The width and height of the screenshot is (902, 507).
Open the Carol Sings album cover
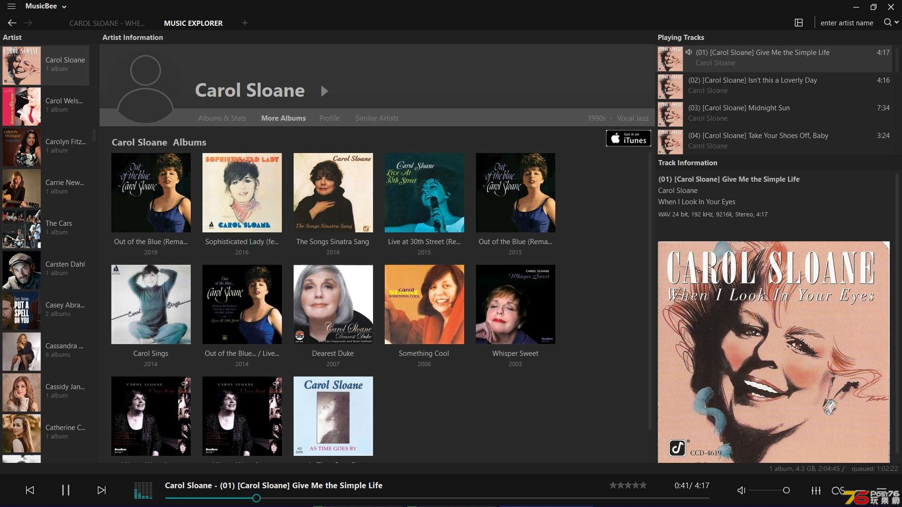click(151, 304)
